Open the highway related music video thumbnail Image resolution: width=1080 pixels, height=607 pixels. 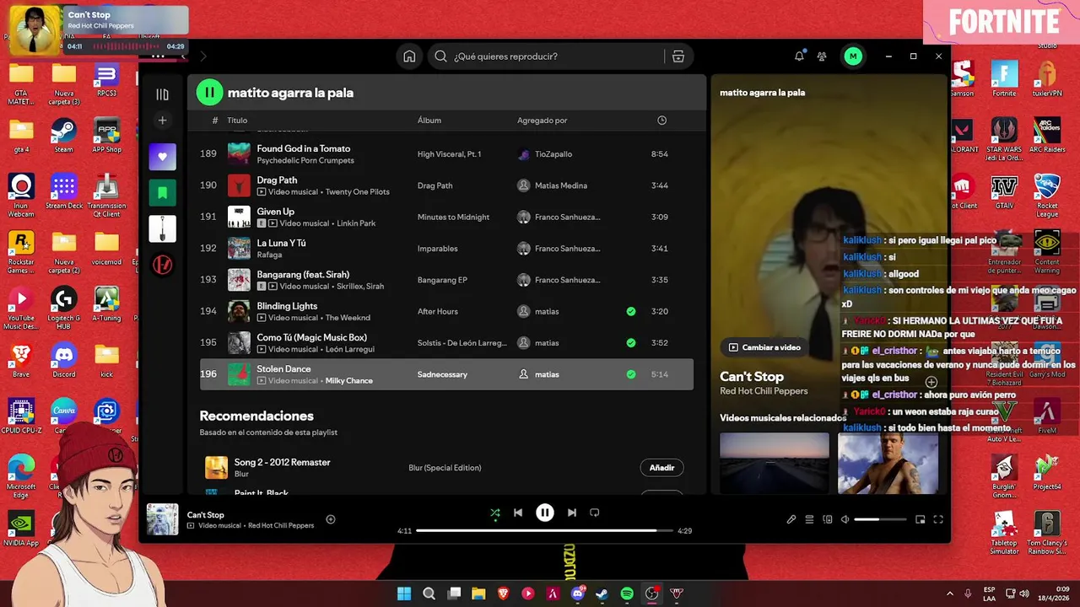(x=775, y=463)
